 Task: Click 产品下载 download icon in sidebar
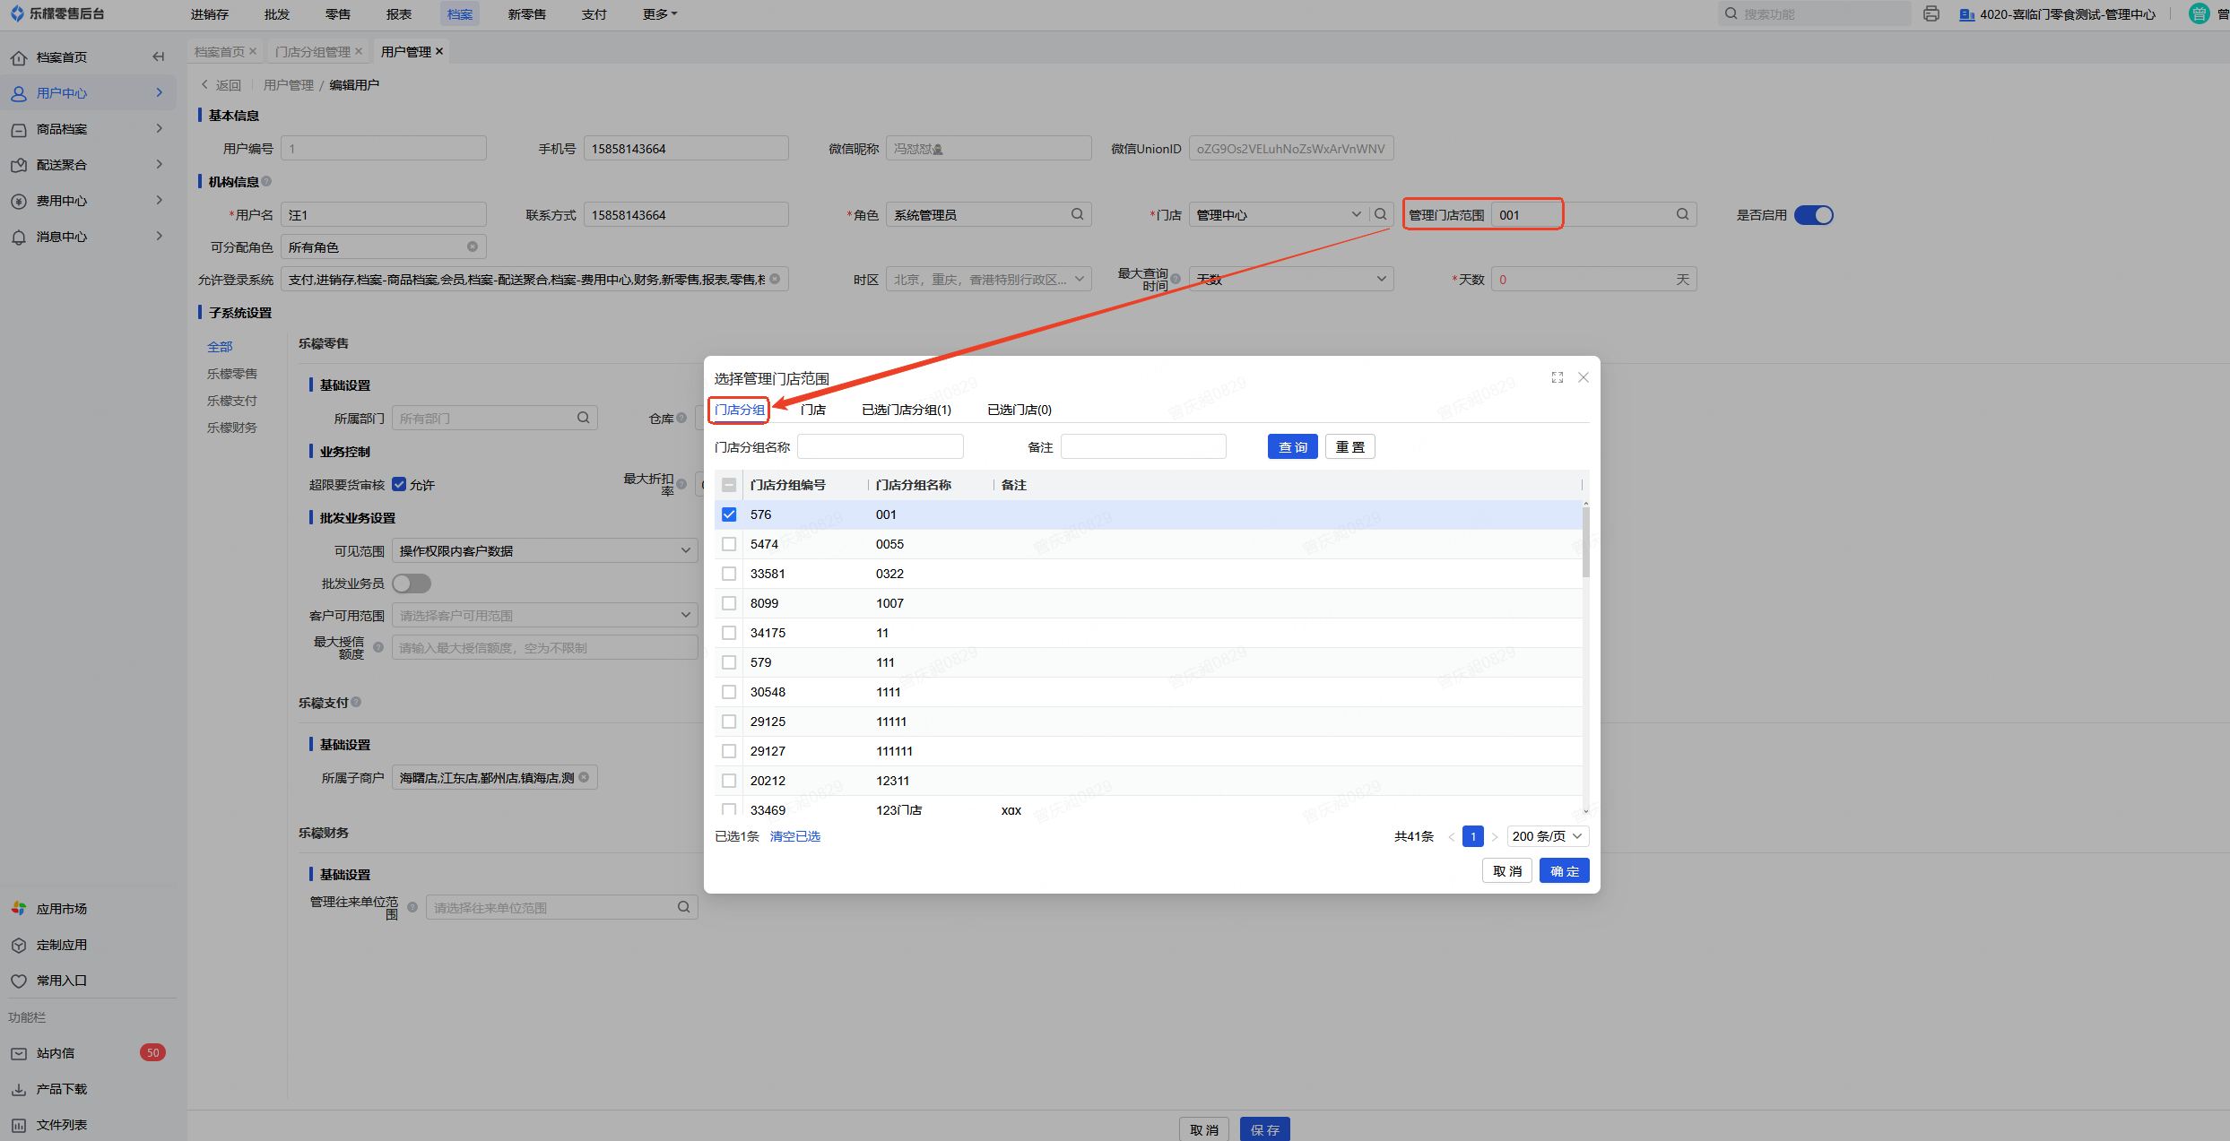click(19, 1089)
